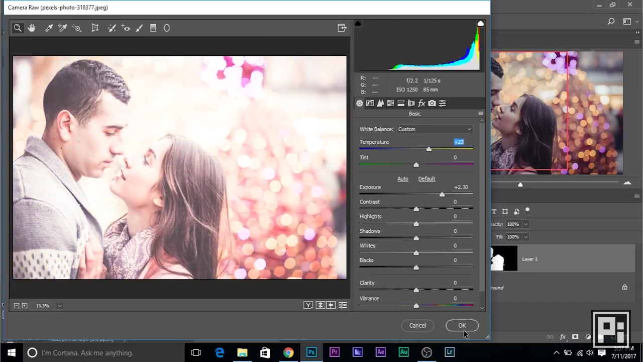Screen dimensions: 643x362
Task: Click the Exposure slider handle
Action: (442, 195)
